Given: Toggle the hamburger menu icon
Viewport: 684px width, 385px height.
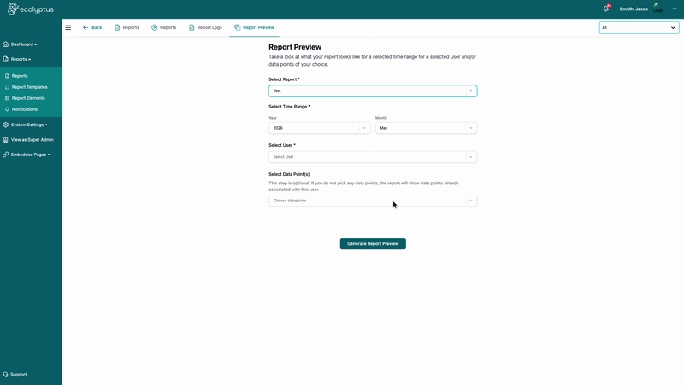Looking at the screenshot, I should [68, 27].
